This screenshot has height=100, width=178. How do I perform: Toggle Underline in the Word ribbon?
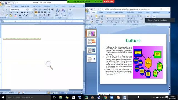coord(17,12)
